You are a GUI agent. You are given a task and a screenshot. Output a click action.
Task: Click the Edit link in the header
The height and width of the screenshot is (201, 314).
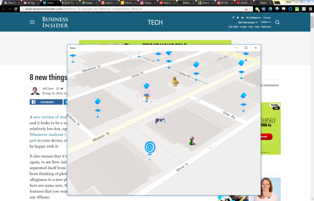250,27
